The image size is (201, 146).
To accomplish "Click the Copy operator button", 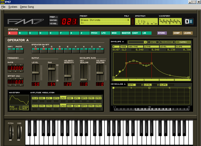I will pos(11,51).
